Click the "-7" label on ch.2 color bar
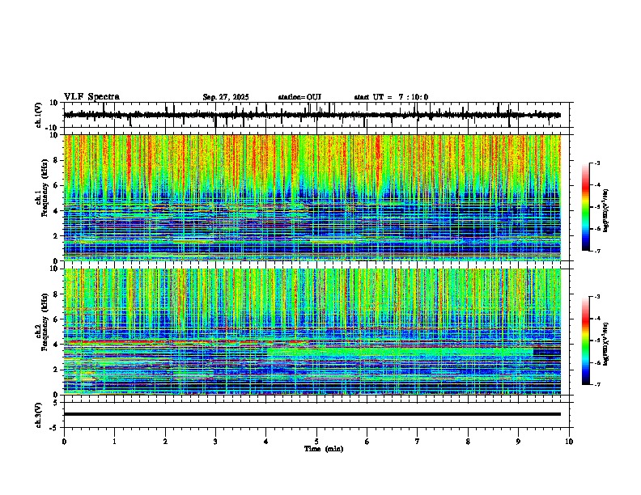 (597, 385)
